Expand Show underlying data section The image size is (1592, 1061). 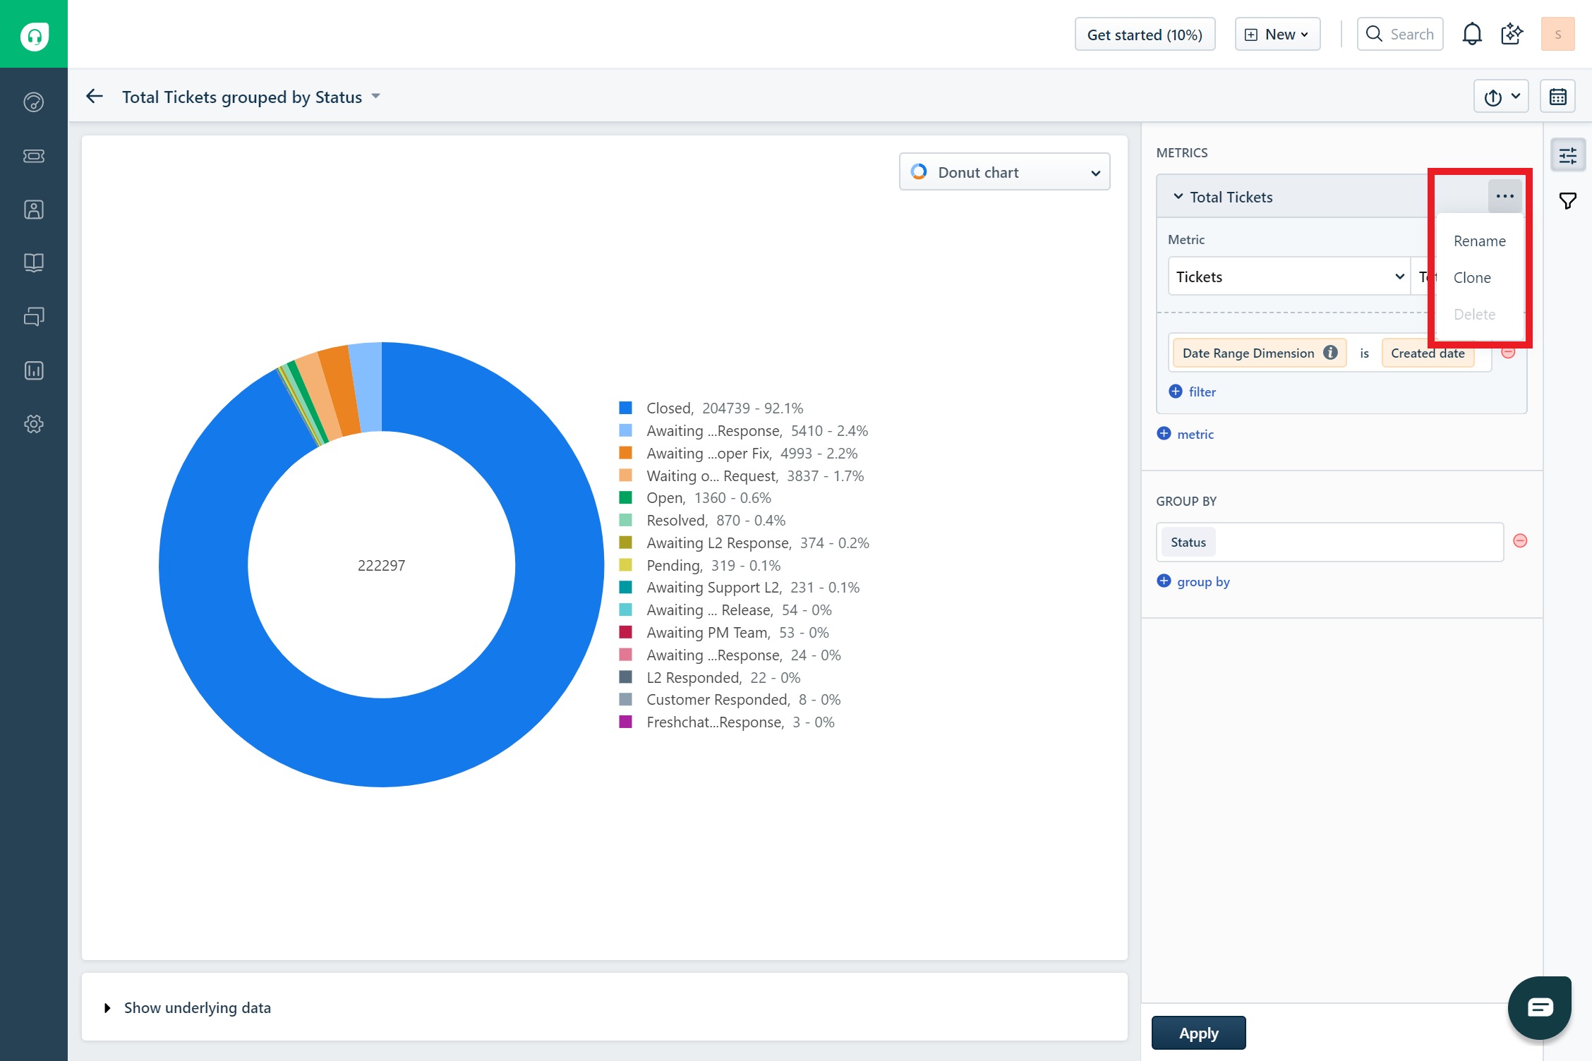coord(197,1007)
